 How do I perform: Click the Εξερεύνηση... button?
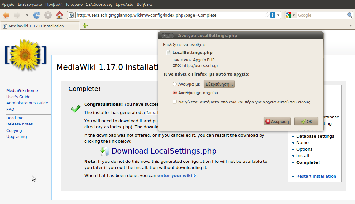point(219,84)
